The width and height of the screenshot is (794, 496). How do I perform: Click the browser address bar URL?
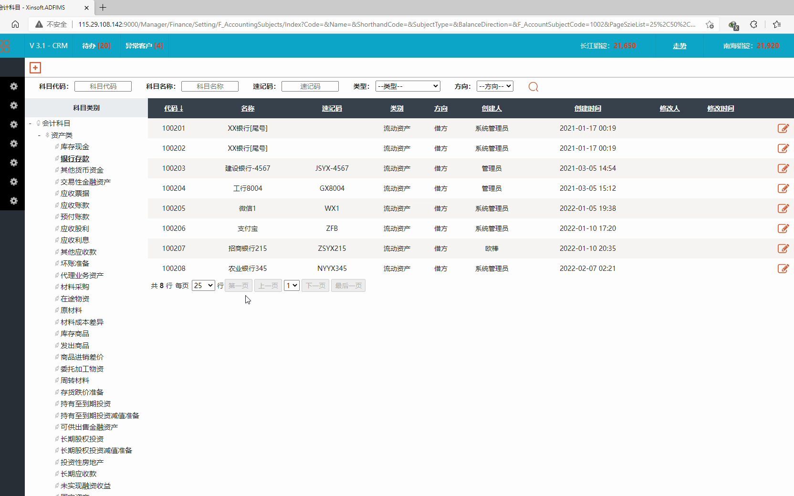pos(387,24)
